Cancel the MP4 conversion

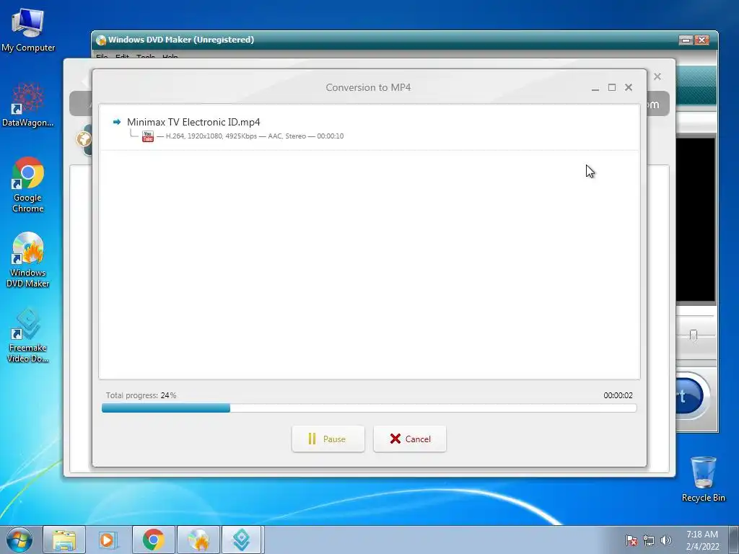point(410,439)
